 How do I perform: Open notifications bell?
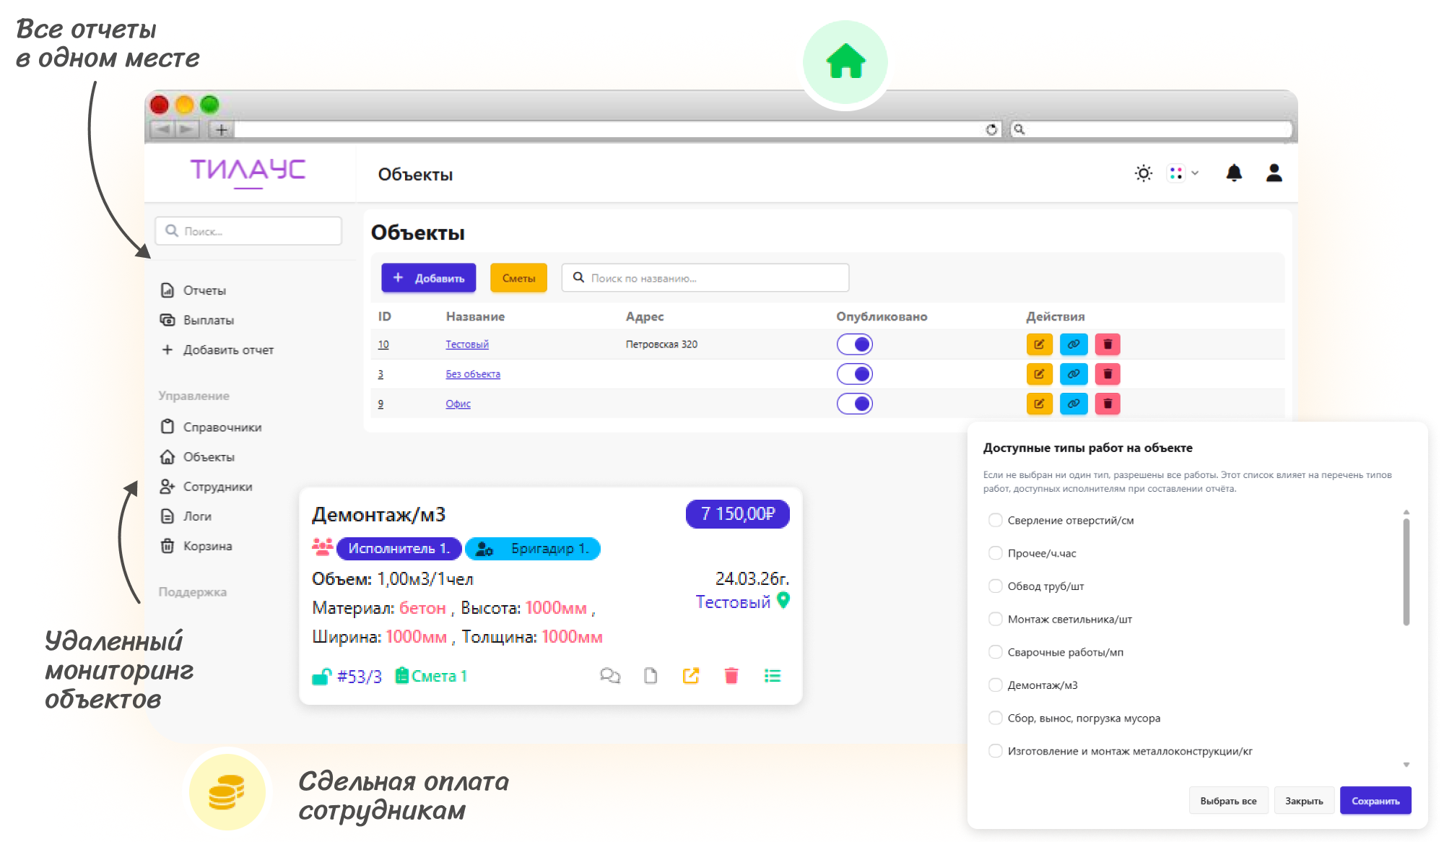[1234, 173]
